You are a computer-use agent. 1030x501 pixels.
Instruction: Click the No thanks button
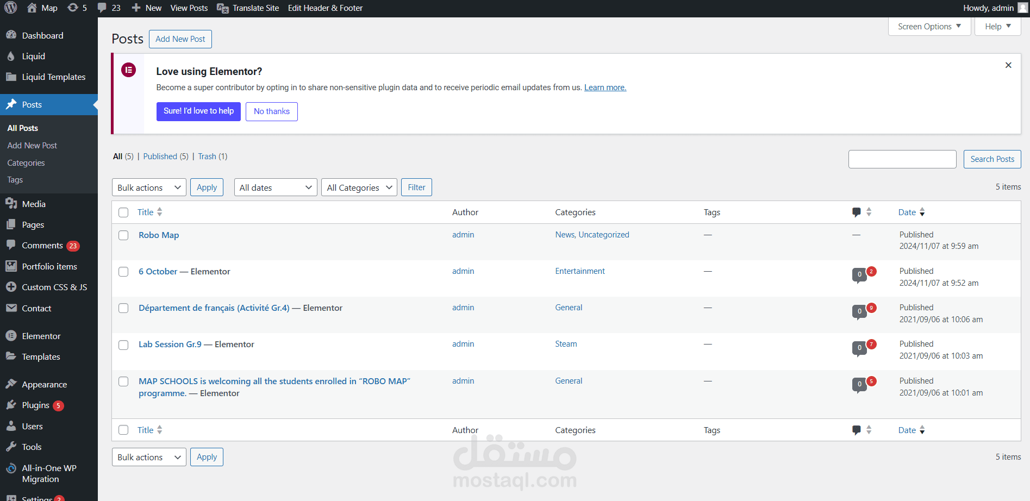click(x=272, y=111)
